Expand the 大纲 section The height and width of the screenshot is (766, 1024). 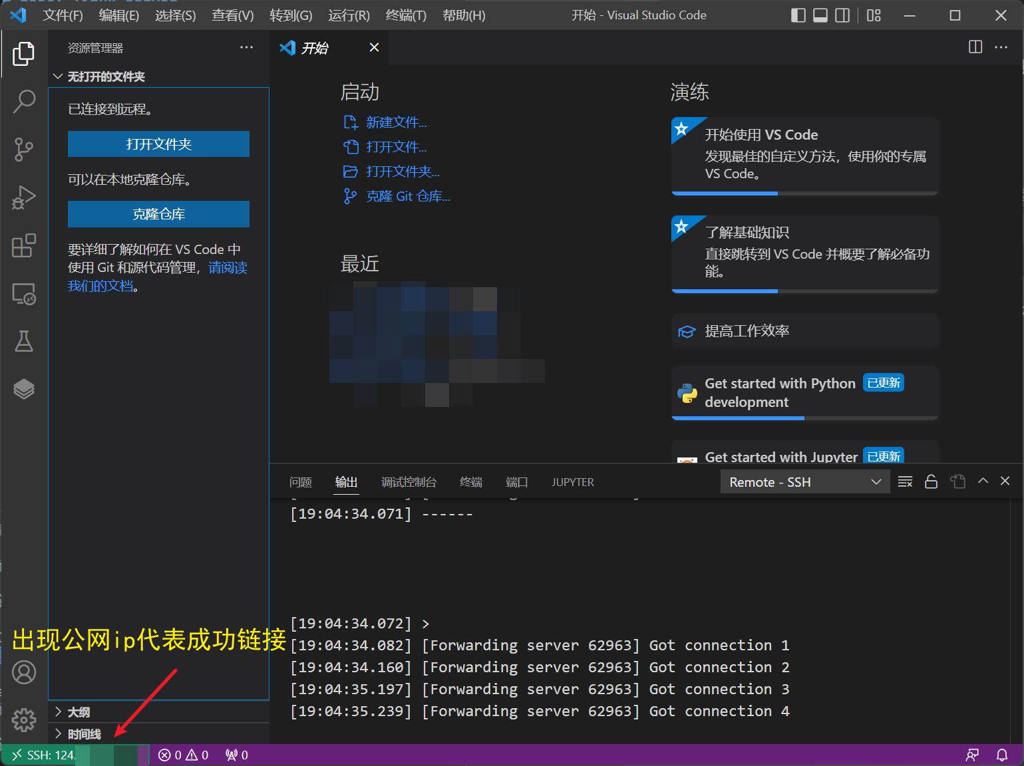pyautogui.click(x=160, y=712)
